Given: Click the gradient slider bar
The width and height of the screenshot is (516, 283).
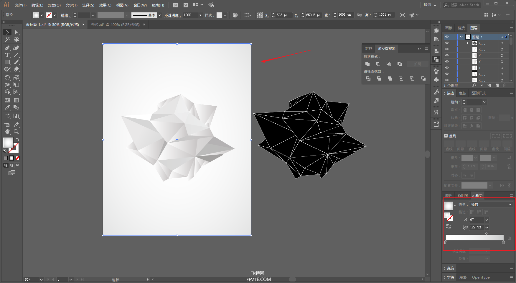Looking at the screenshot, I should click(474, 237).
